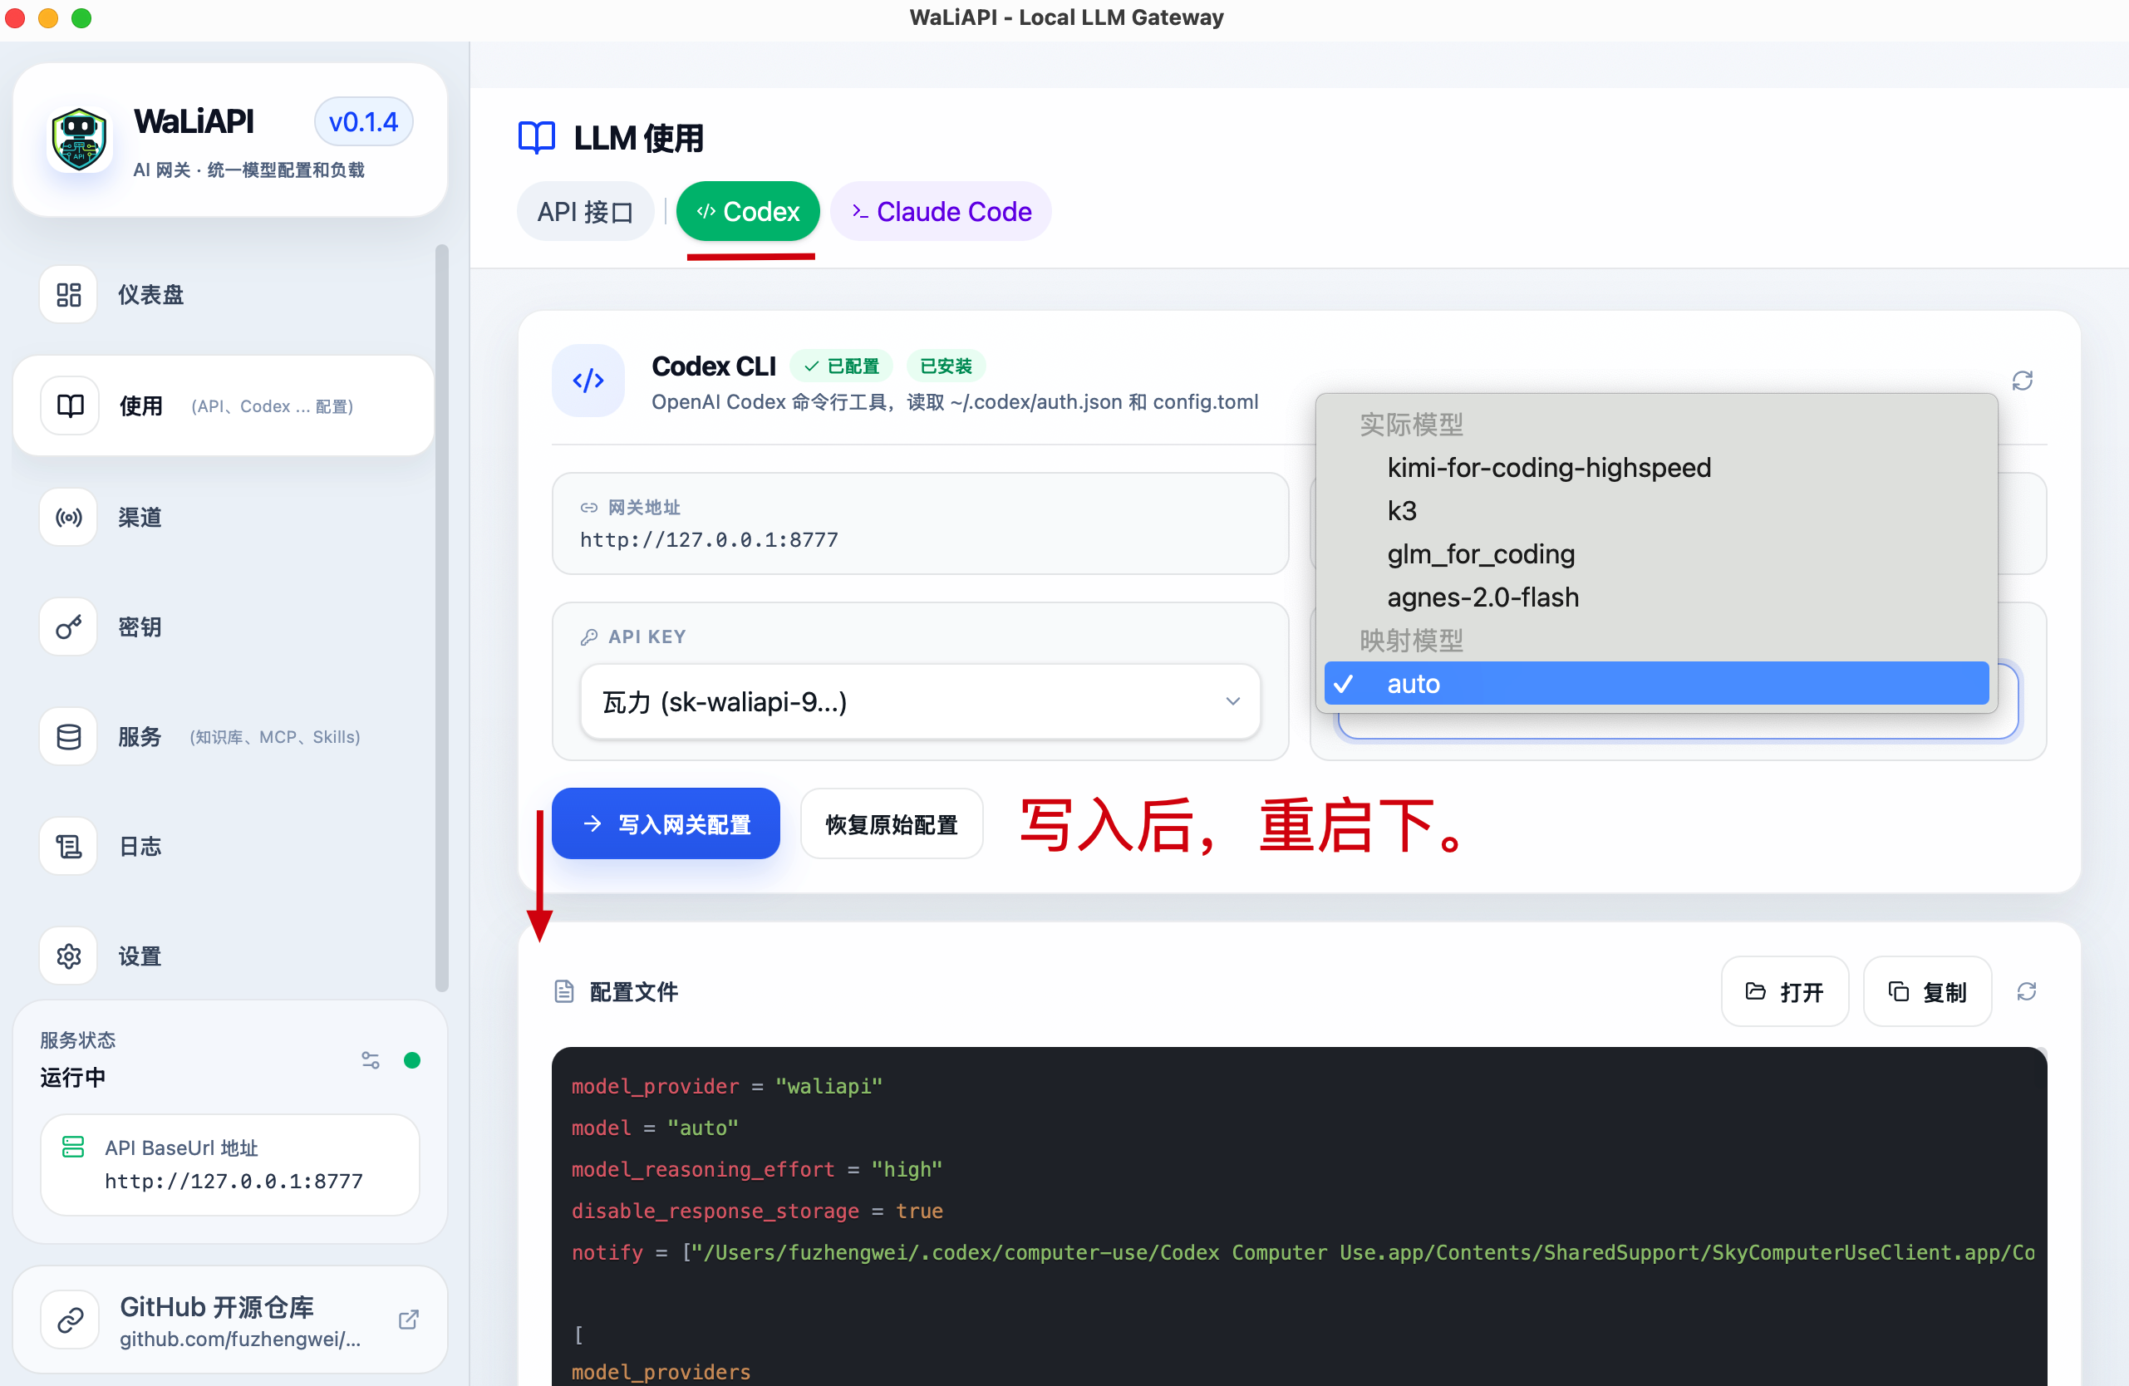Click the scroll icon for 日志

[69, 846]
